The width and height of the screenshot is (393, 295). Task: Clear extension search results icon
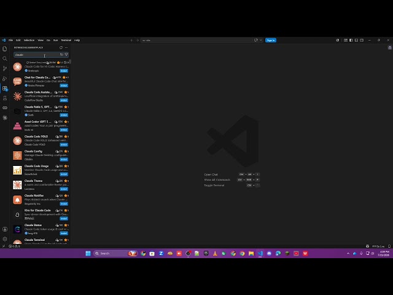pyautogui.click(x=61, y=55)
